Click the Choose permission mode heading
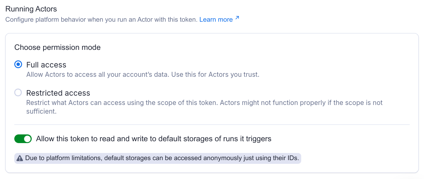 pyautogui.click(x=57, y=47)
